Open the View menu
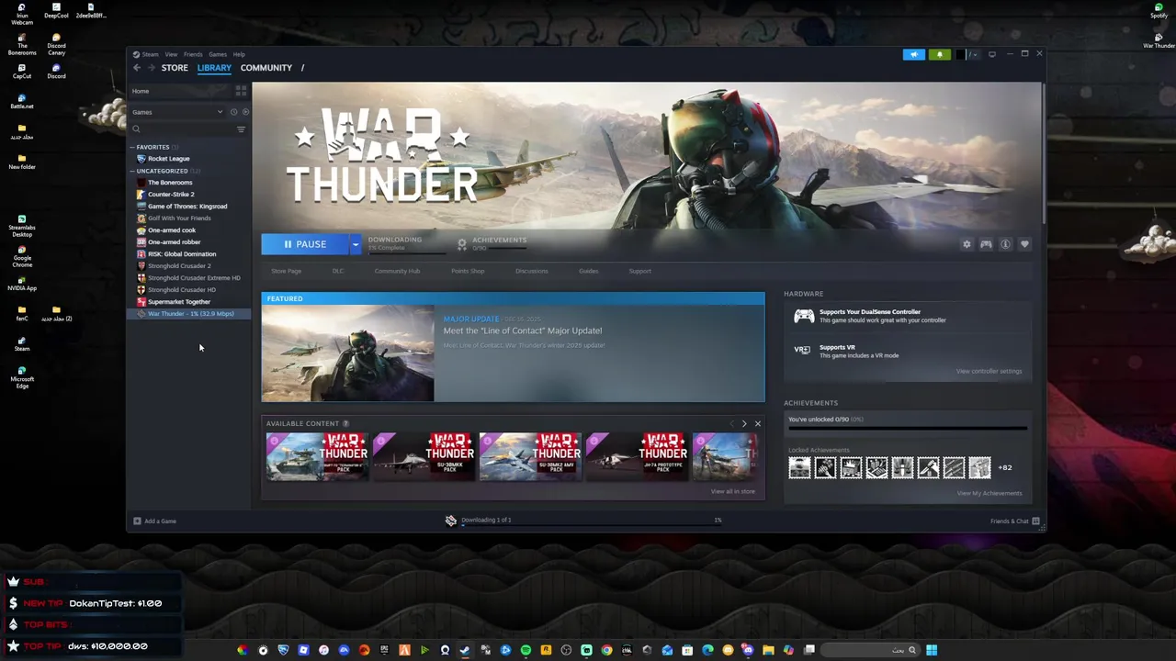The image size is (1176, 661). click(171, 54)
